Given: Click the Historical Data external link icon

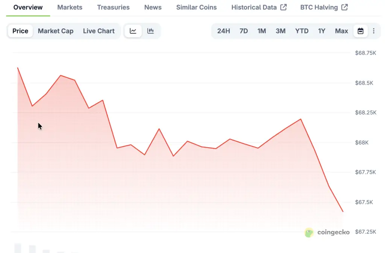Looking at the screenshot, I should [283, 7].
